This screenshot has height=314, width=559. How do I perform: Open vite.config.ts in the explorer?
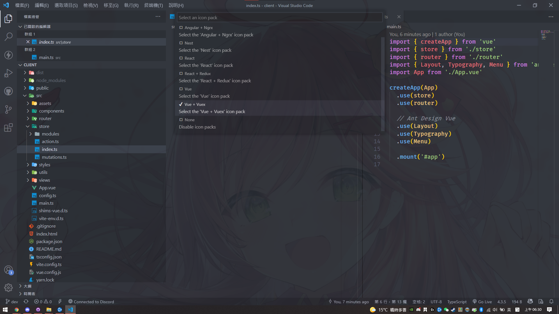(49, 265)
